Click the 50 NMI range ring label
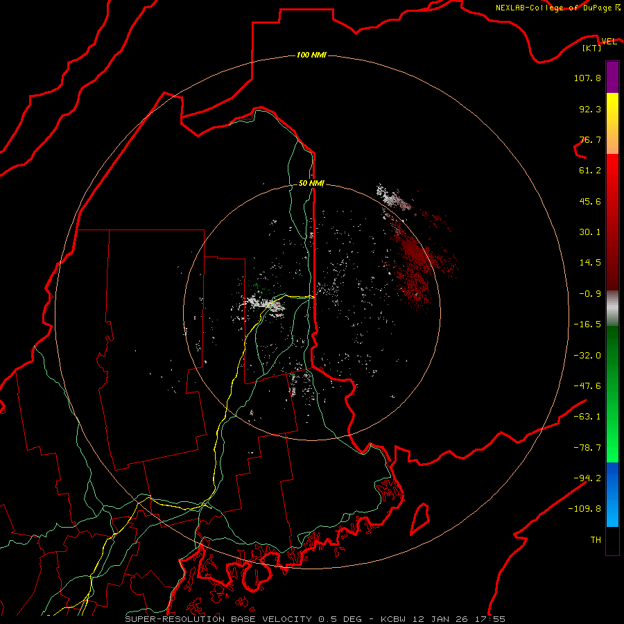624x624 pixels. 311,183
